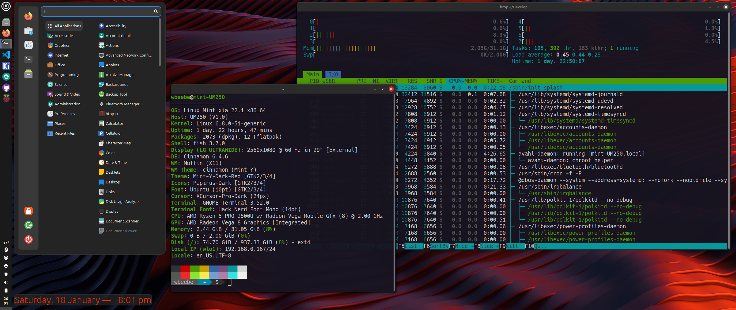Click F7 Nice - in htop footer
Screen dimensions: 736x310
(x=461, y=246)
